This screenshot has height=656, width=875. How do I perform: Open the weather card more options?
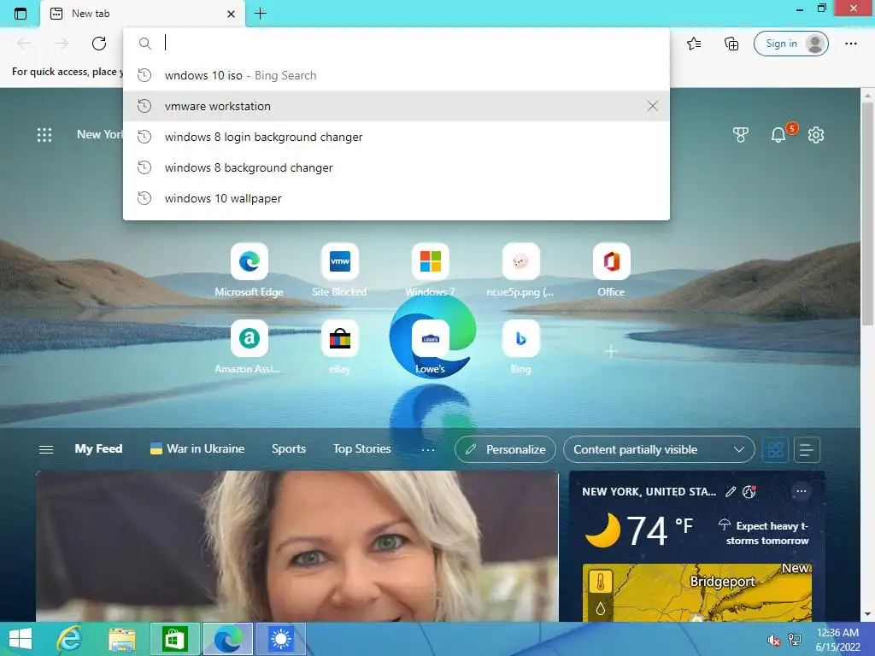[802, 491]
